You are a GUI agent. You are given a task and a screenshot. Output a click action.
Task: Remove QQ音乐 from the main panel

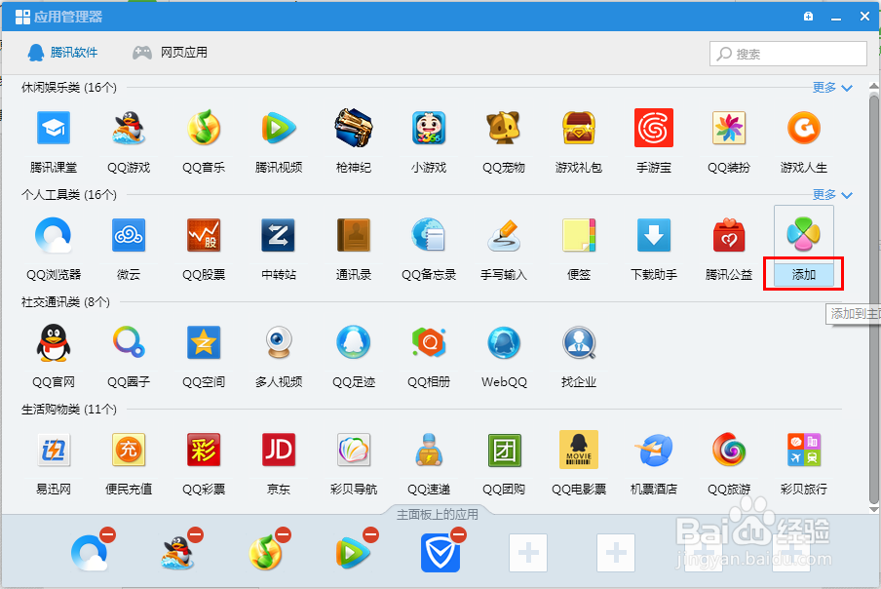tap(284, 534)
